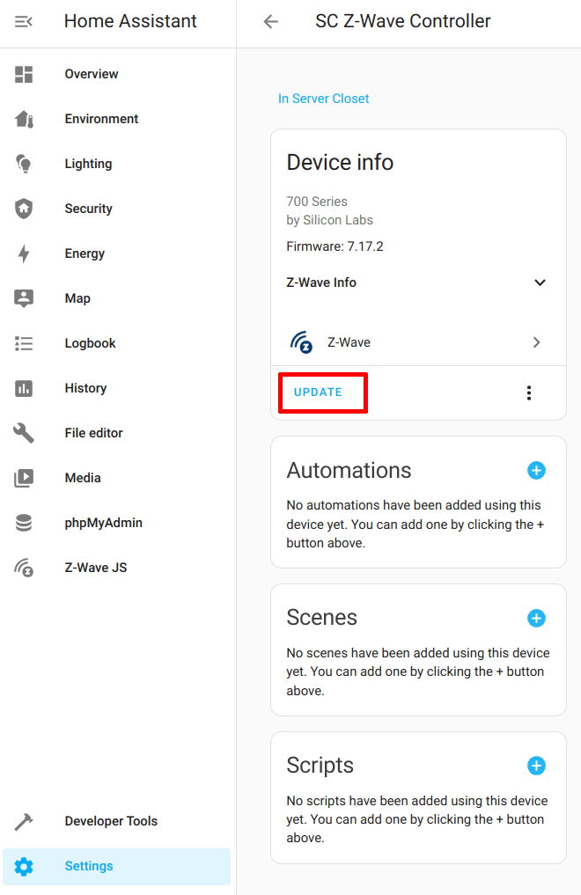This screenshot has width=581, height=895.
Task: Collapse the sidebar with the hamburger icon
Action: click(x=24, y=22)
